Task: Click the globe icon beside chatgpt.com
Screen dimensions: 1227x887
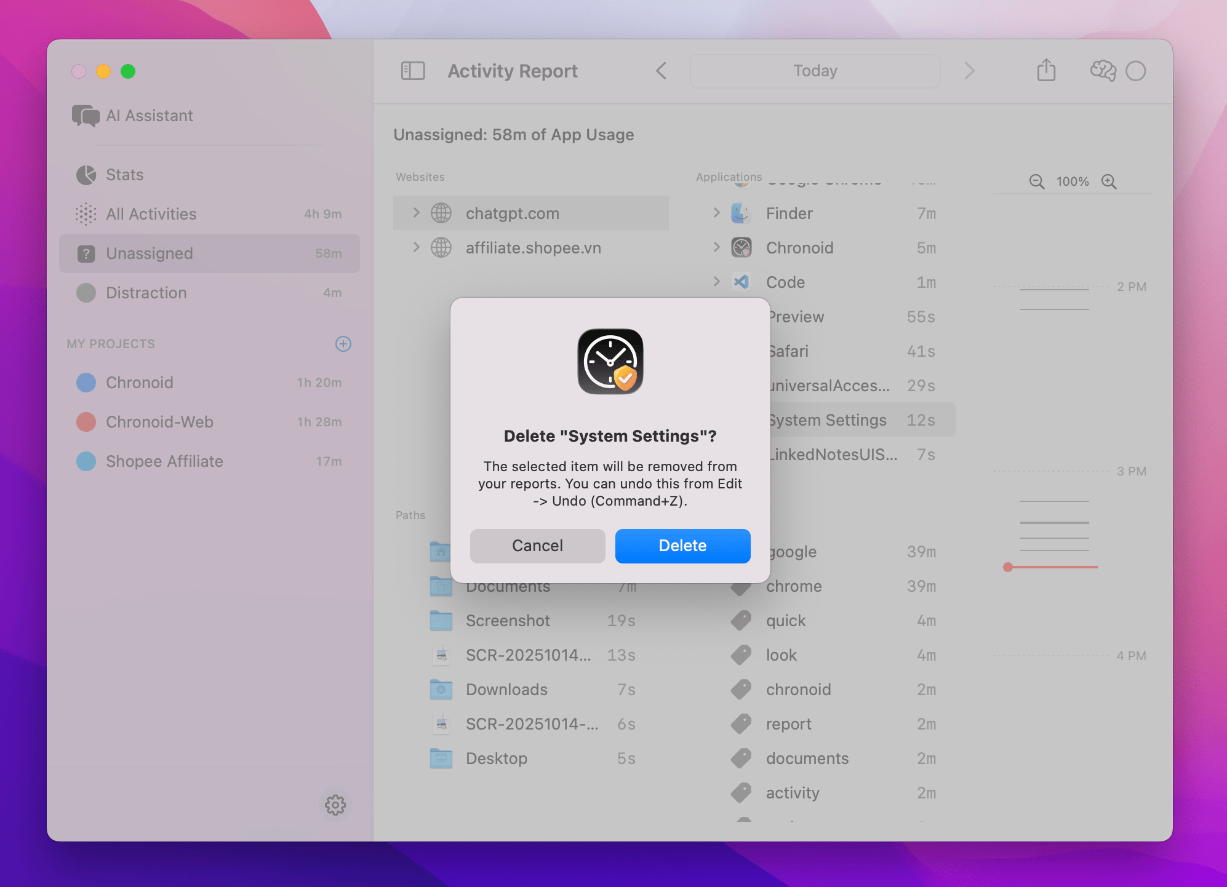Action: pos(440,213)
